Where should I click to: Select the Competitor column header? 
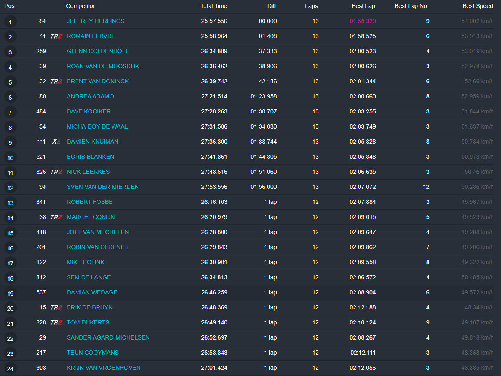[80, 6]
